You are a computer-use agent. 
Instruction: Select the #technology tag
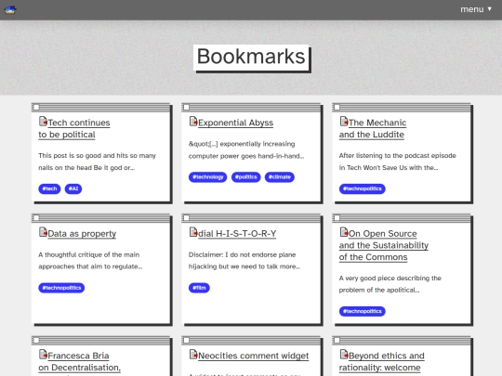click(x=208, y=177)
